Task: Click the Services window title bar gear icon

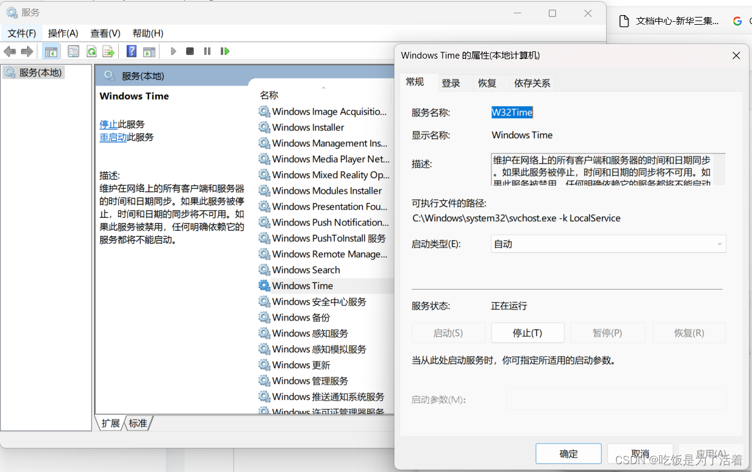Action: [x=12, y=13]
